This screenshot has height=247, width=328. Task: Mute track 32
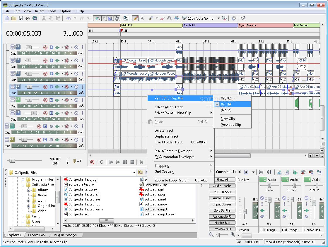tap(76, 87)
